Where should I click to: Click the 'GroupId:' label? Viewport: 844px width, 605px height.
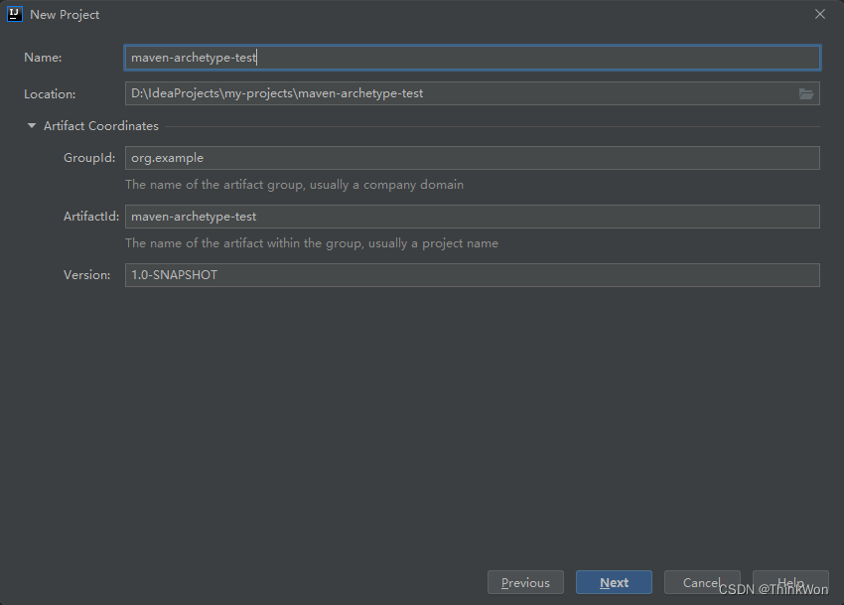tap(89, 158)
